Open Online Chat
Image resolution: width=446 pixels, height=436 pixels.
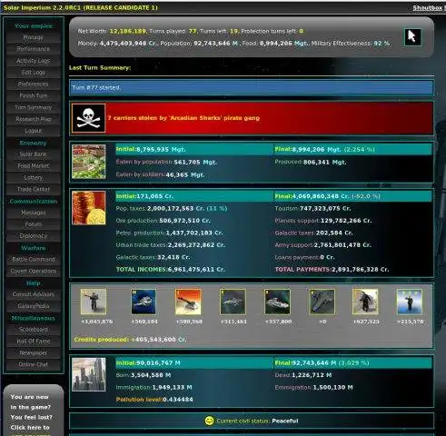click(34, 364)
